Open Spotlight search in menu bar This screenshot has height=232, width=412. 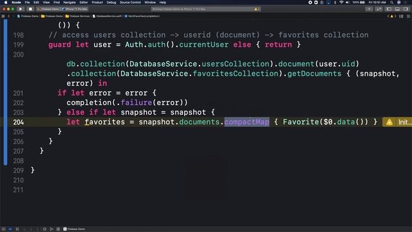391,3
